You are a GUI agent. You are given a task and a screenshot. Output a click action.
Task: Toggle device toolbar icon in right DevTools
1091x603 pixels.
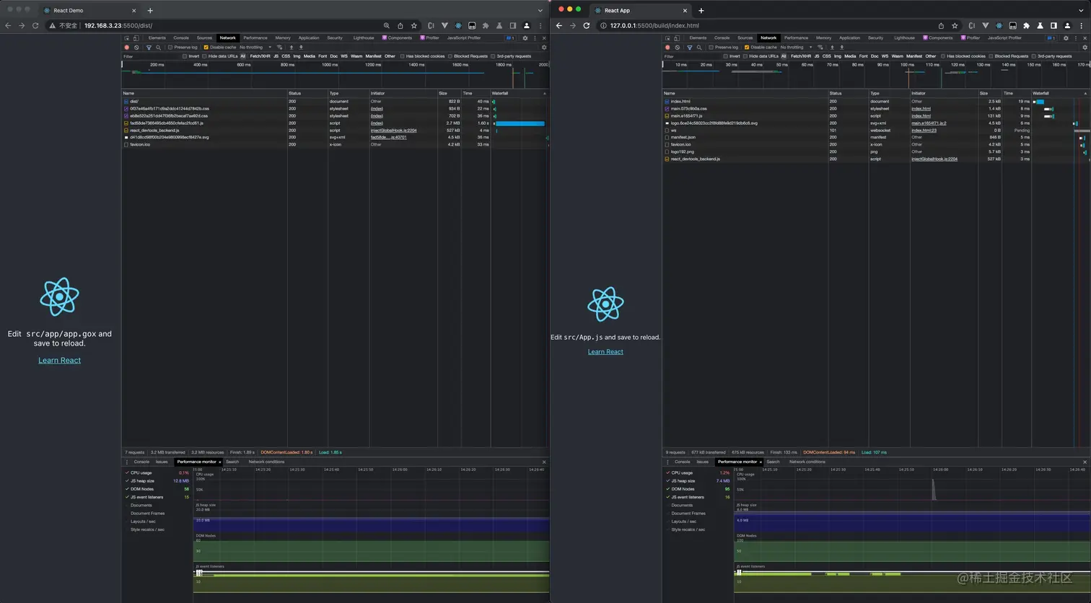677,38
